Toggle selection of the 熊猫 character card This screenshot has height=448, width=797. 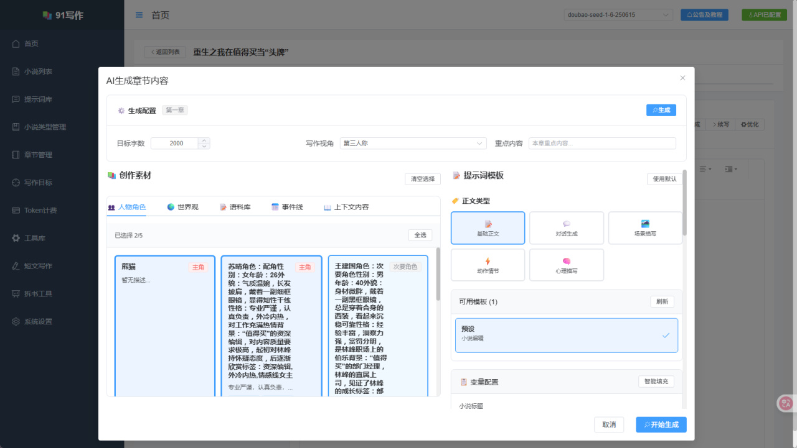click(165, 326)
